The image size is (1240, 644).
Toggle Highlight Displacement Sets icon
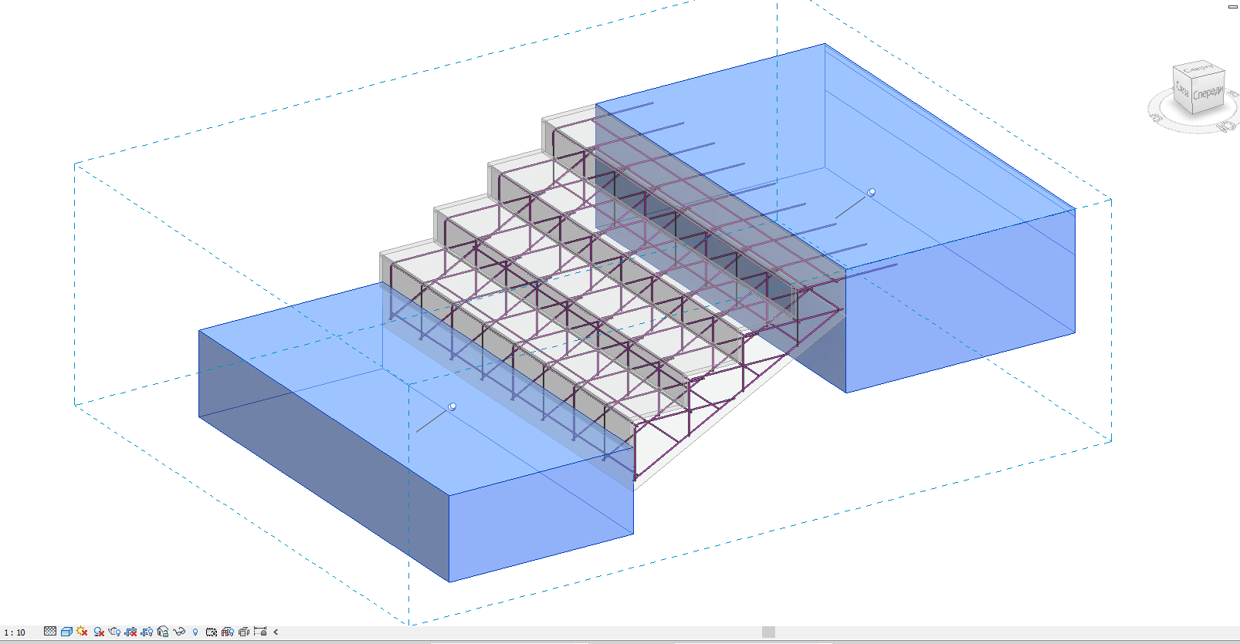coord(244,632)
